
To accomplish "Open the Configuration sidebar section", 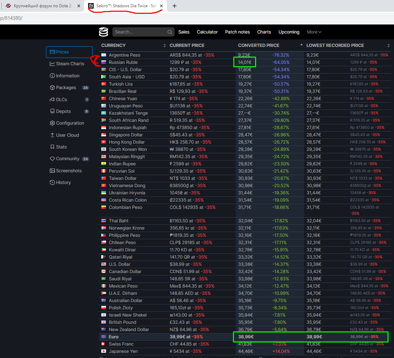I will (x=69, y=123).
